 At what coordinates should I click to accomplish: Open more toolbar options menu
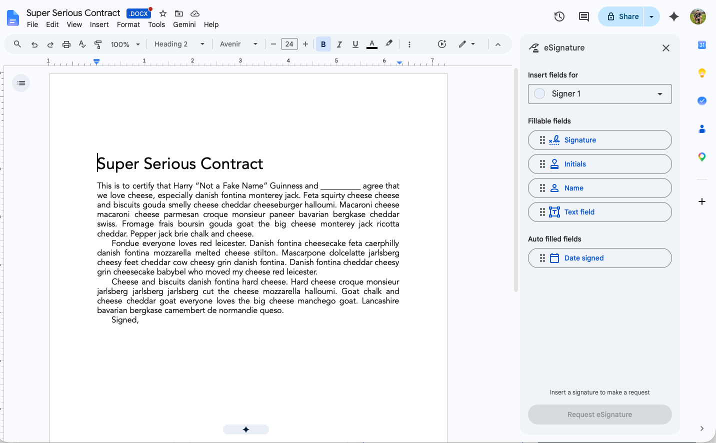point(409,44)
